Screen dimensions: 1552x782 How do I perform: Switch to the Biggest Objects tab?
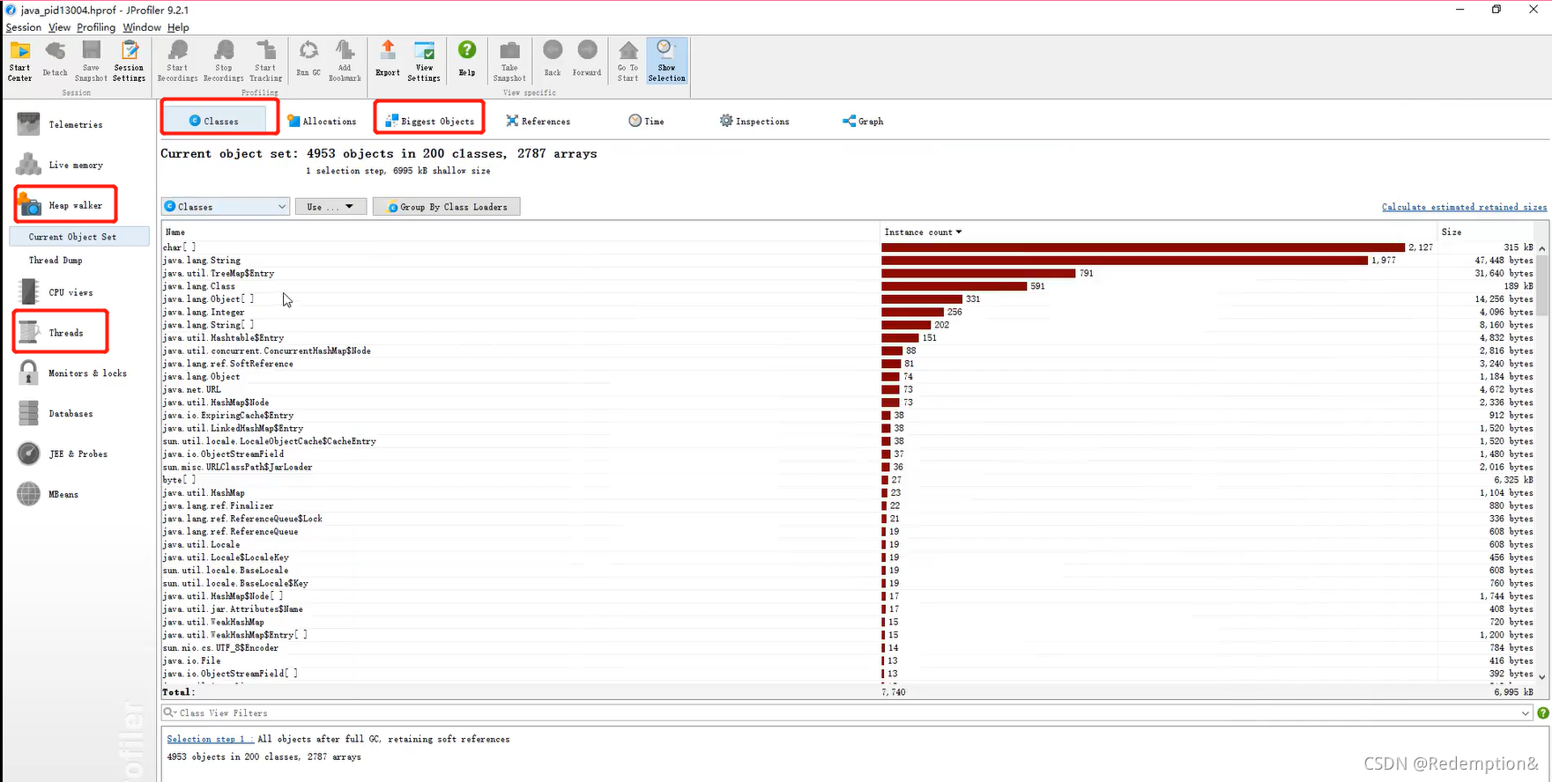pyautogui.click(x=430, y=122)
